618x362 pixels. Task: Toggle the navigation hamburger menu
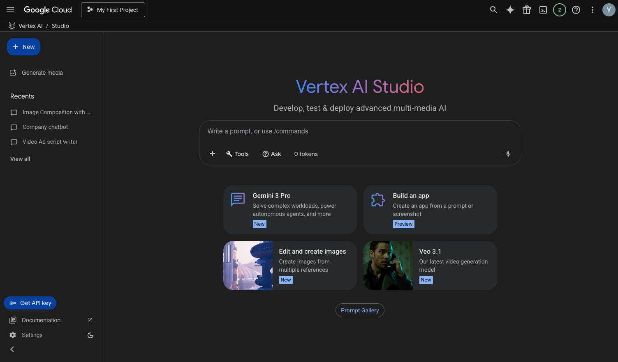(10, 9)
